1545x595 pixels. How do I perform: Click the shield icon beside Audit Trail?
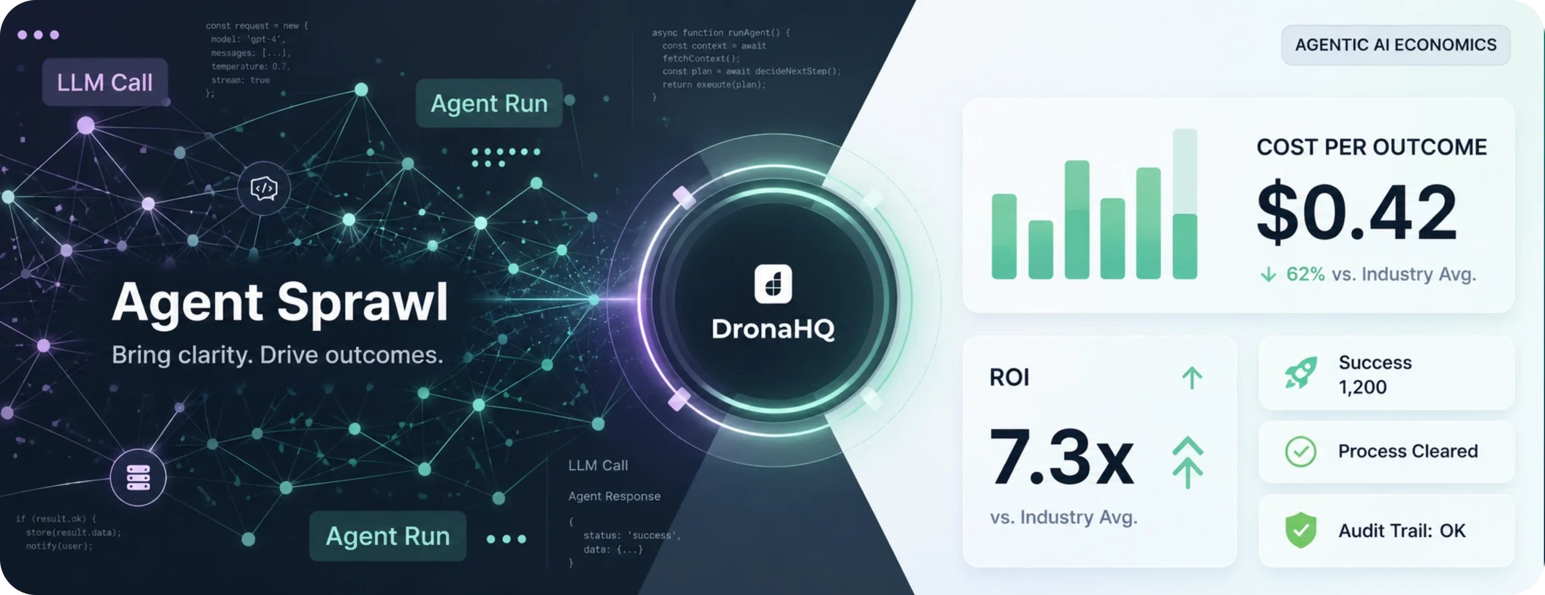click(x=1301, y=530)
